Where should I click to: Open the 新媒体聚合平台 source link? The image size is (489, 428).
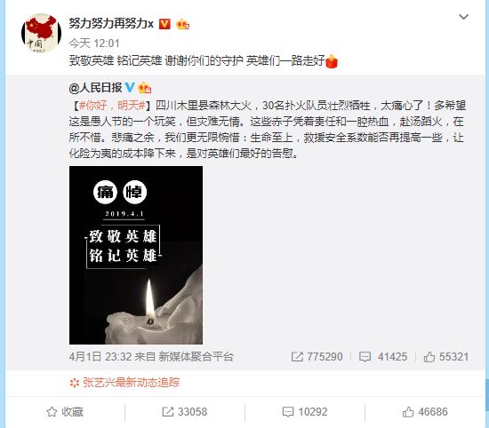[x=196, y=357]
